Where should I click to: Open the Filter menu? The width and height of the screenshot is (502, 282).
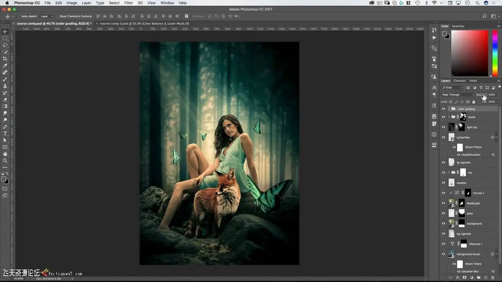coord(129,3)
